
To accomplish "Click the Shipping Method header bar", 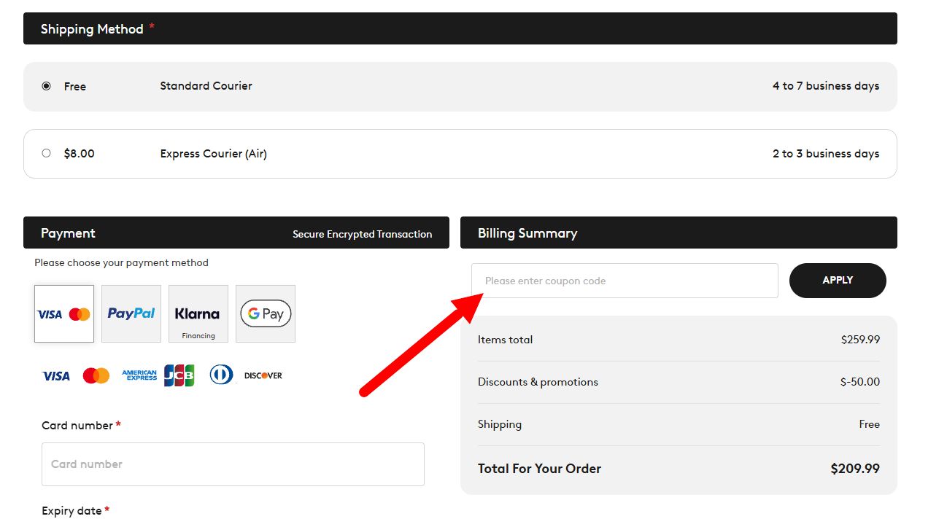I will click(460, 28).
